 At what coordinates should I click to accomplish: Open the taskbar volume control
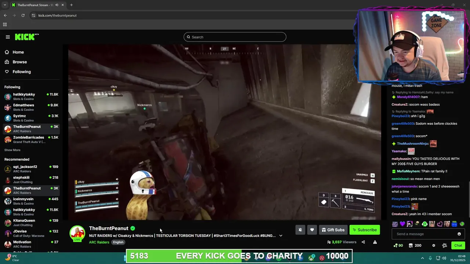coord(445,258)
